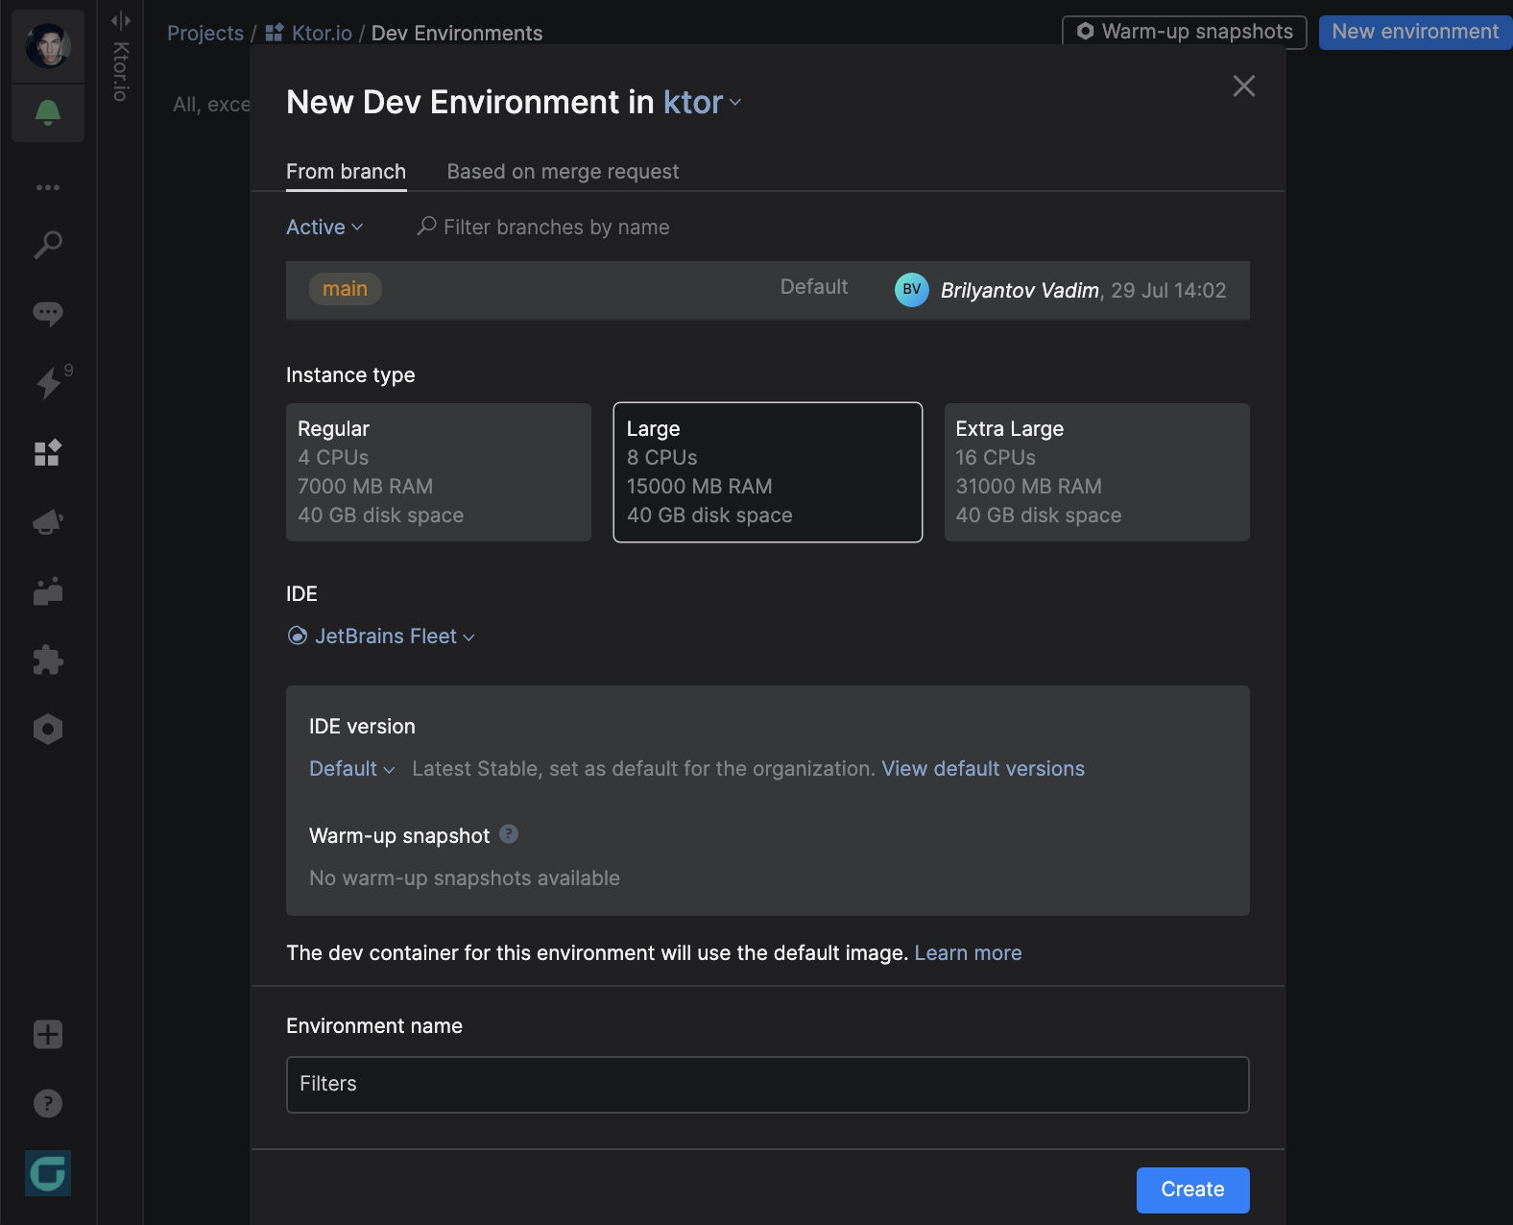
Task: Open Projects grid icon in sidebar
Action: coord(48,452)
